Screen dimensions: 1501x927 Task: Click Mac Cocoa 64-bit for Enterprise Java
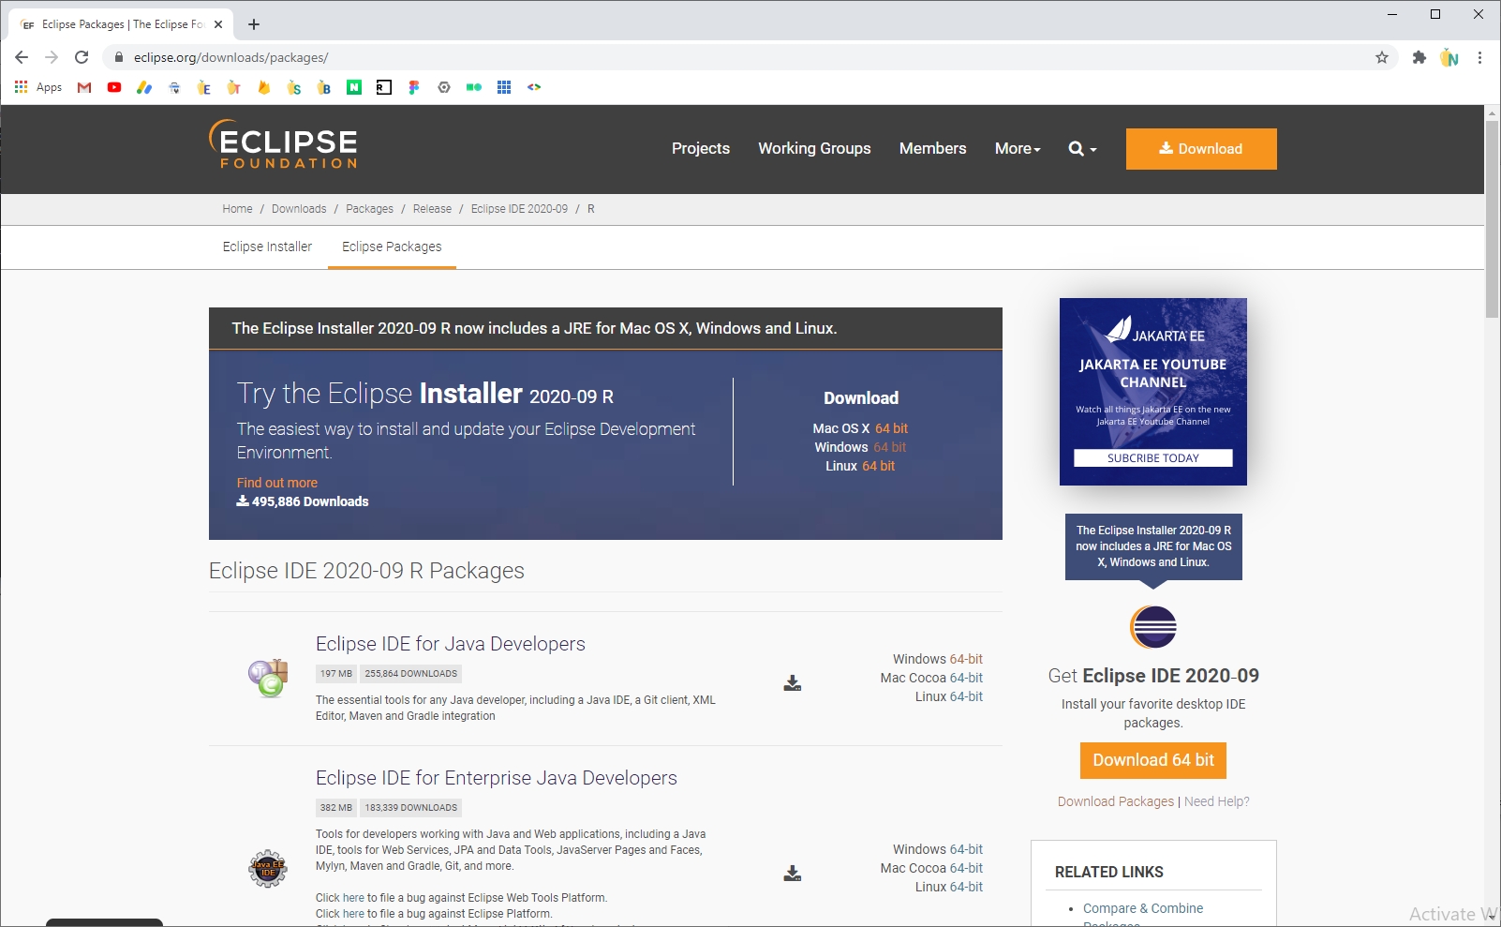[x=966, y=868]
